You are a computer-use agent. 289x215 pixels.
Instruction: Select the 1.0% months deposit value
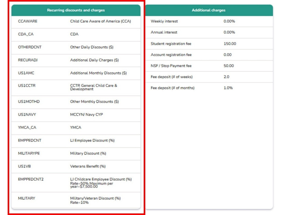(x=228, y=88)
